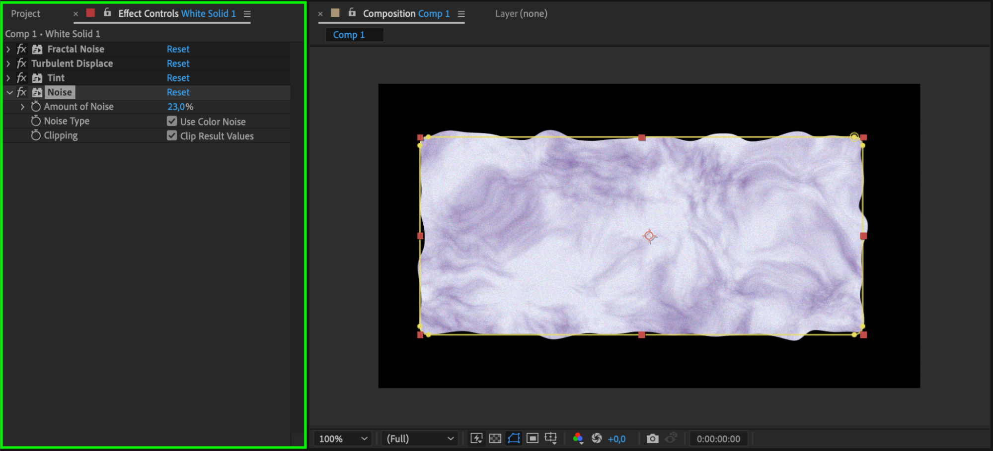This screenshot has height=451, width=993.
Task: Collapse the Noise effect properties
Action: click(9, 92)
